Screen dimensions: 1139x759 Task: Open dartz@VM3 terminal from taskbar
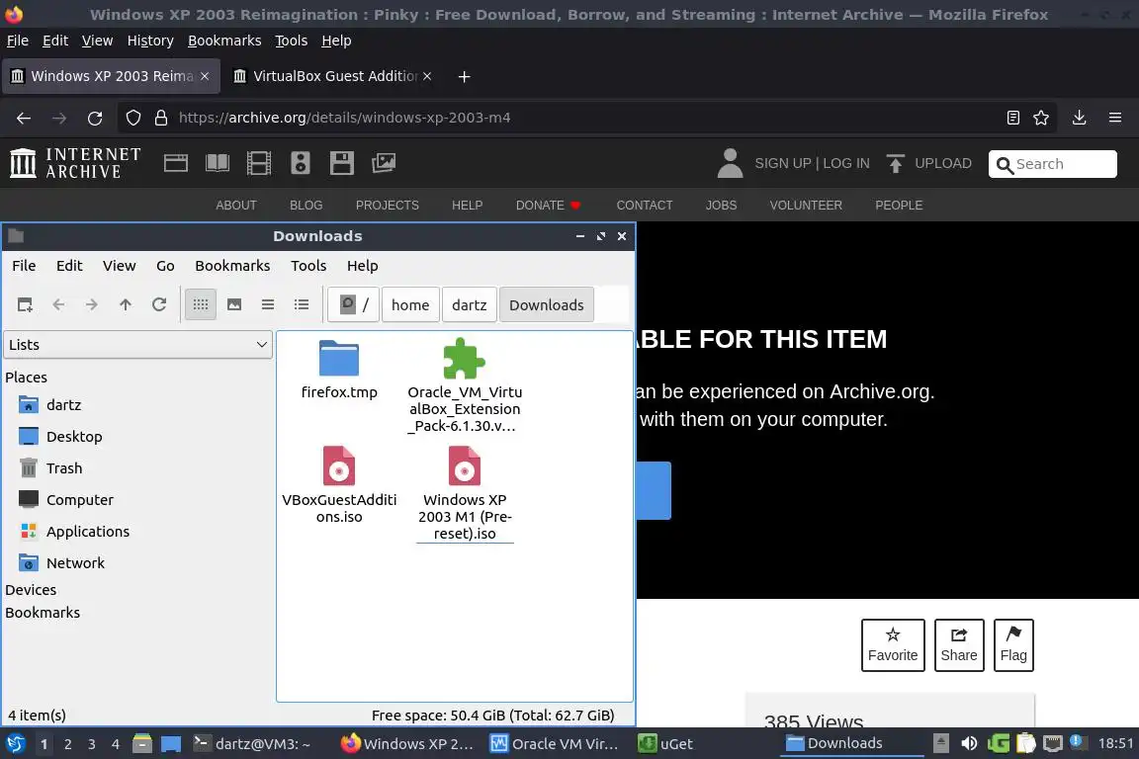click(x=251, y=744)
